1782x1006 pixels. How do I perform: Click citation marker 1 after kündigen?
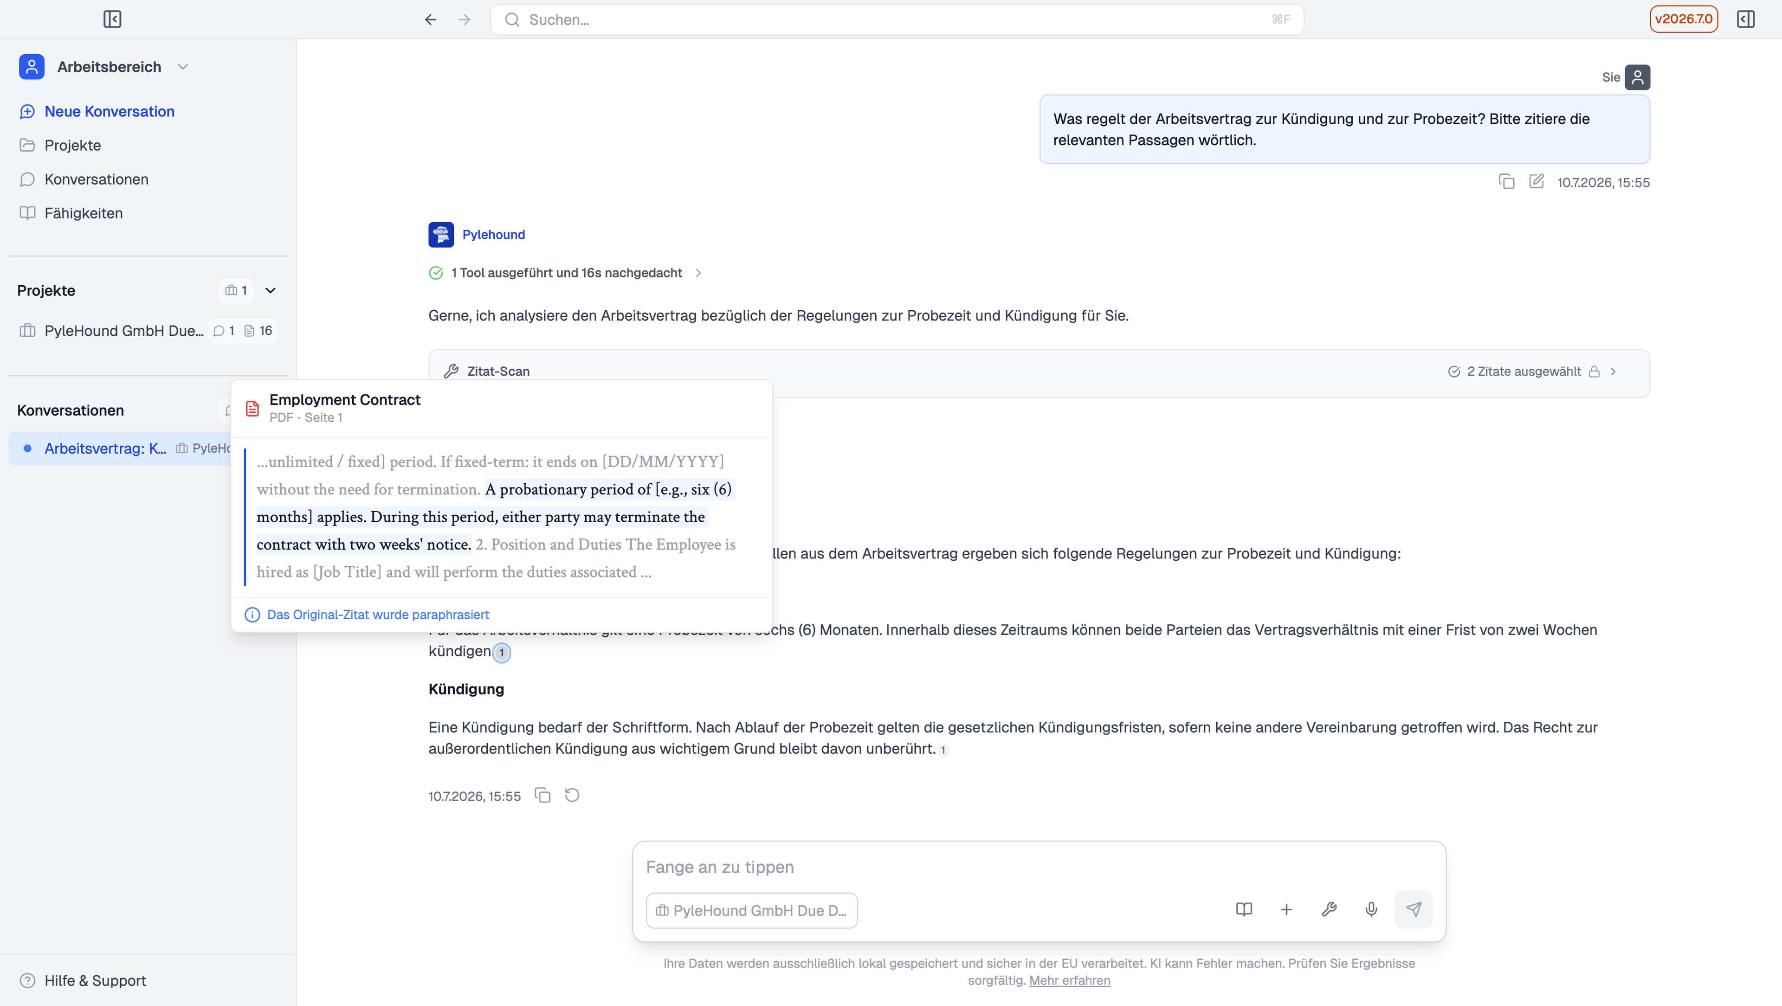pyautogui.click(x=502, y=652)
